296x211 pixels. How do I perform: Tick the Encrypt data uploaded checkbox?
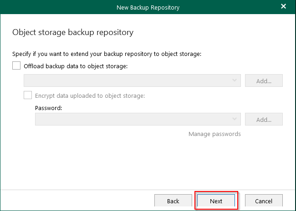(28, 95)
